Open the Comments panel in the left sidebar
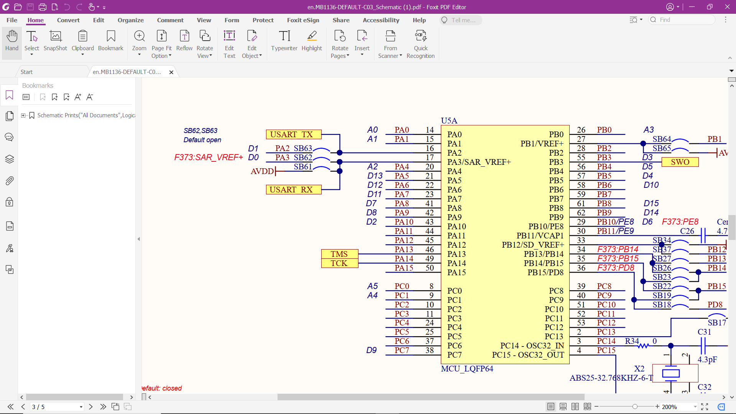Image resolution: width=736 pixels, height=414 pixels. click(x=9, y=137)
